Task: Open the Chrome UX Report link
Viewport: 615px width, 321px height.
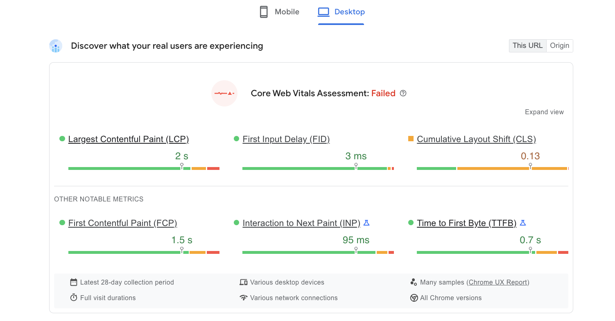Action: (x=498, y=282)
